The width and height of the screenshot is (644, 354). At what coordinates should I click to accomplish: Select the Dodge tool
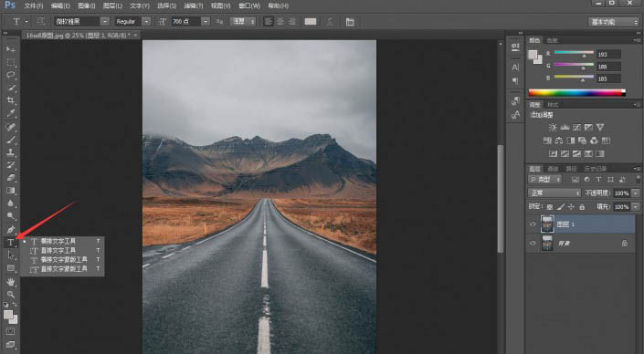click(11, 215)
